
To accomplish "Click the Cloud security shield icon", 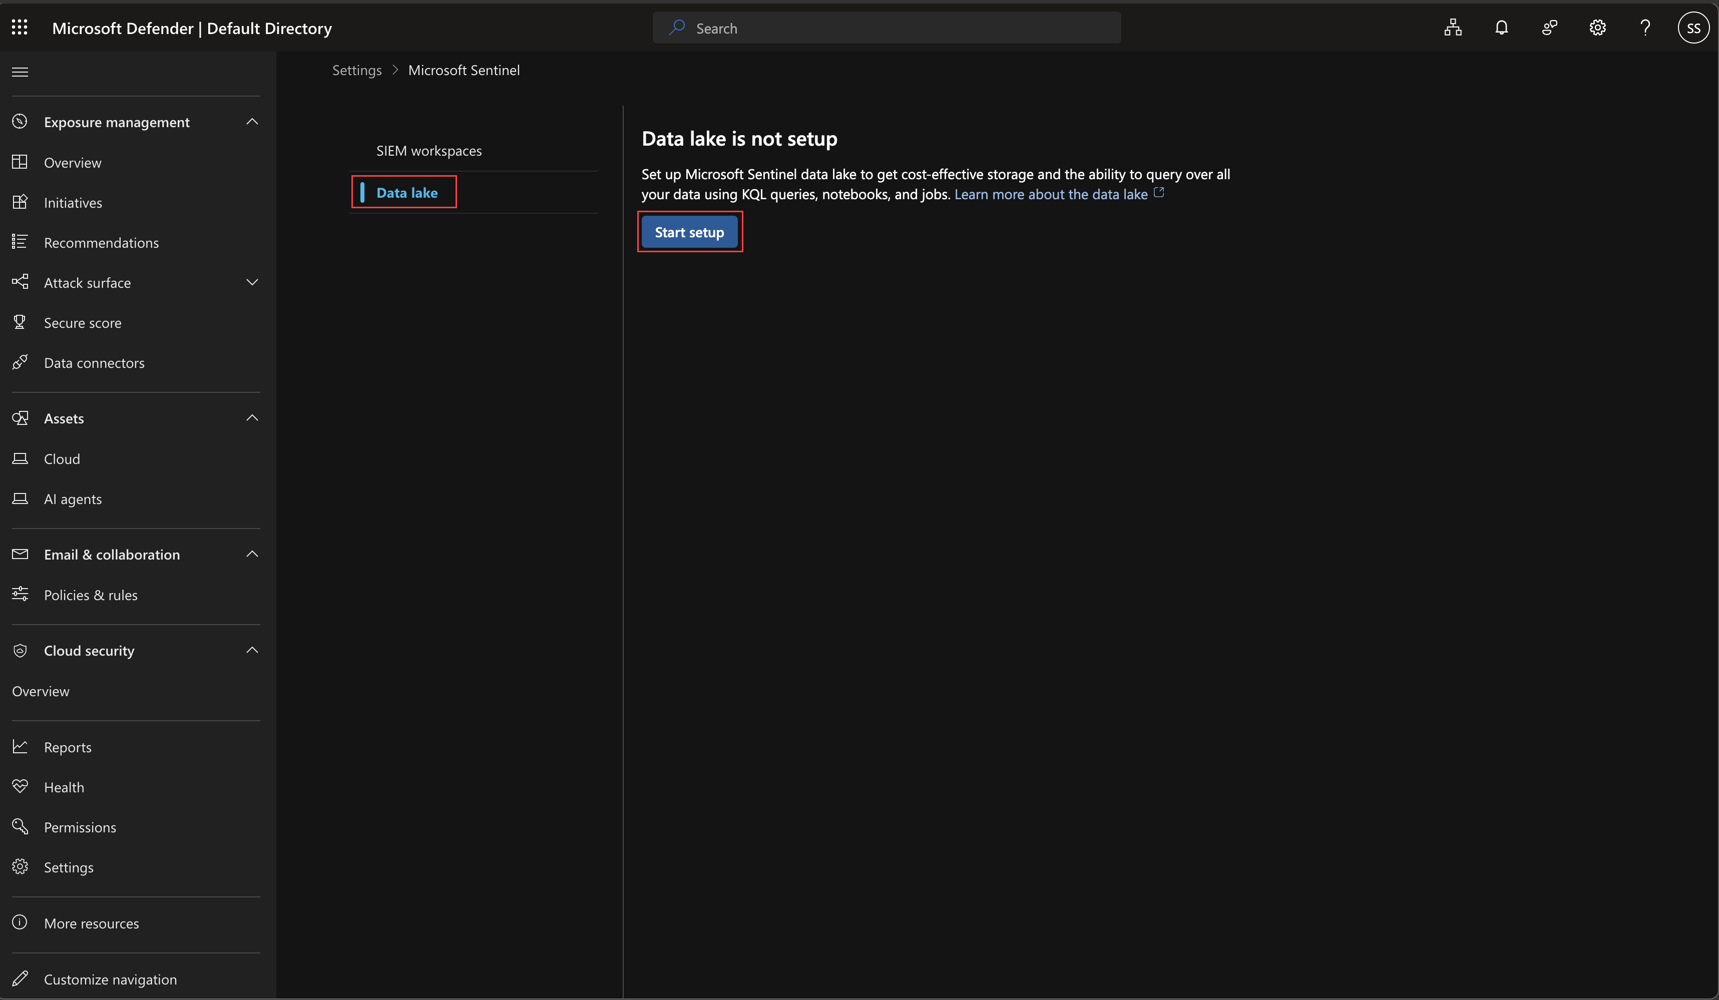I will (20, 650).
